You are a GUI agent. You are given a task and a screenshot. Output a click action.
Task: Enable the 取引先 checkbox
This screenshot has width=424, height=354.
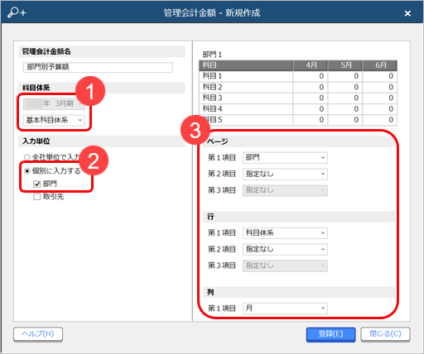pos(36,197)
